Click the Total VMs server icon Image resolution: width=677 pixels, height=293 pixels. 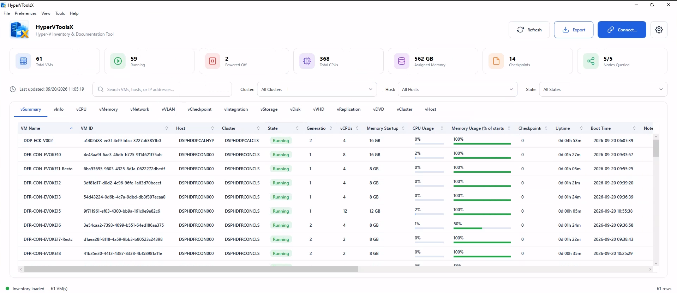pos(23,61)
